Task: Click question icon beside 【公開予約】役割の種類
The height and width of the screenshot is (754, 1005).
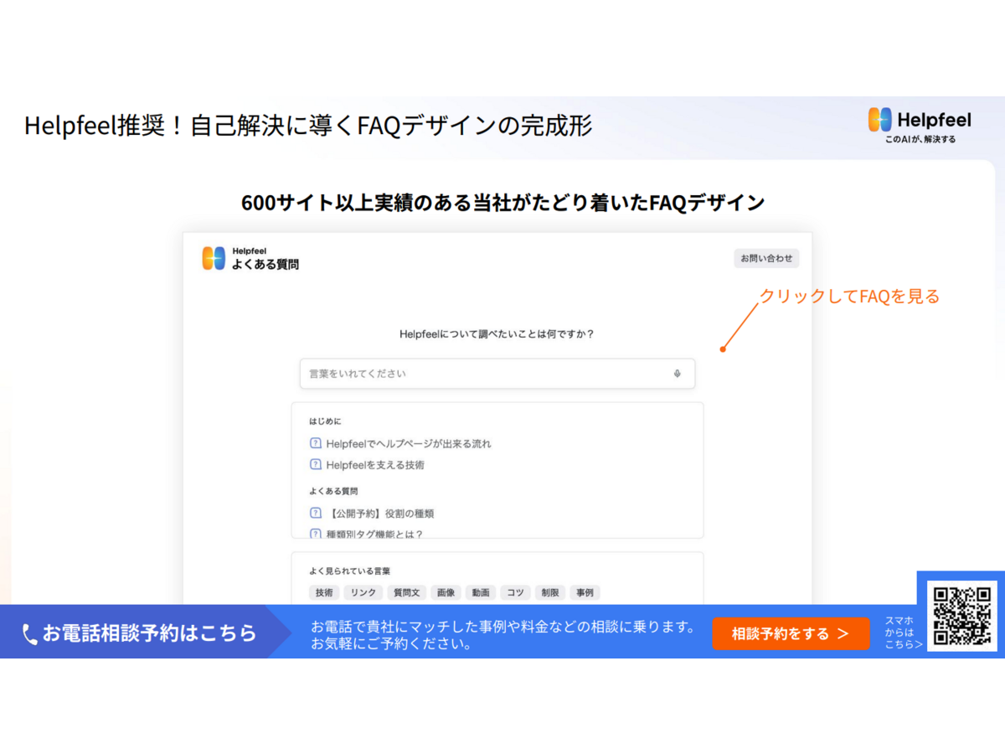Action: (x=316, y=513)
